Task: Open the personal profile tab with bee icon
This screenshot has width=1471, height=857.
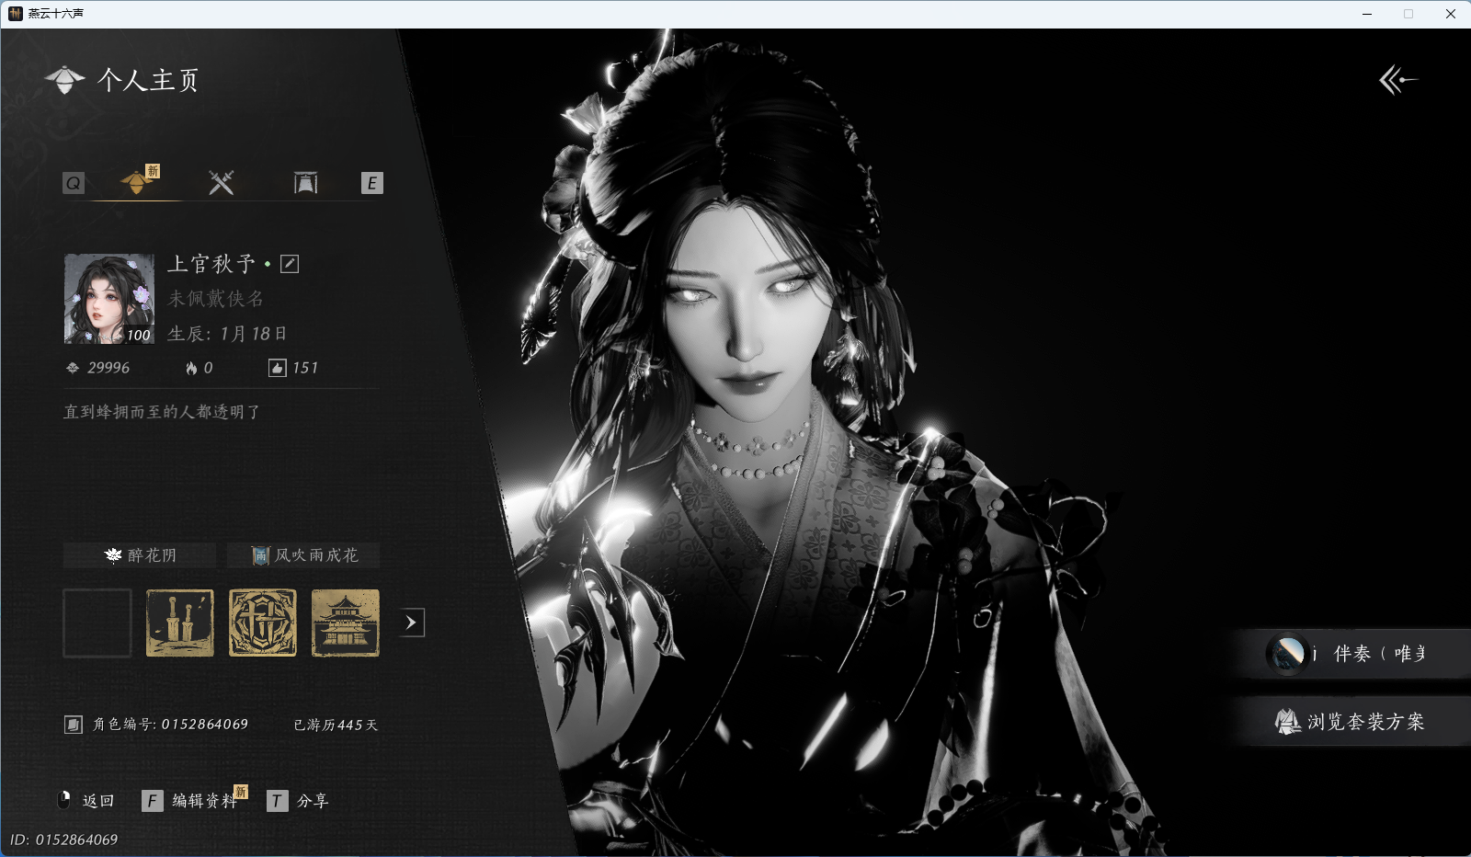Action: (x=138, y=182)
